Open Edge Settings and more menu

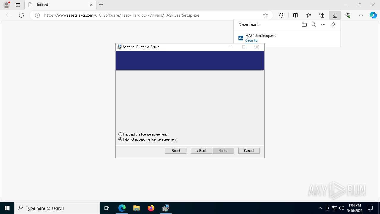pyautogui.click(x=361, y=15)
